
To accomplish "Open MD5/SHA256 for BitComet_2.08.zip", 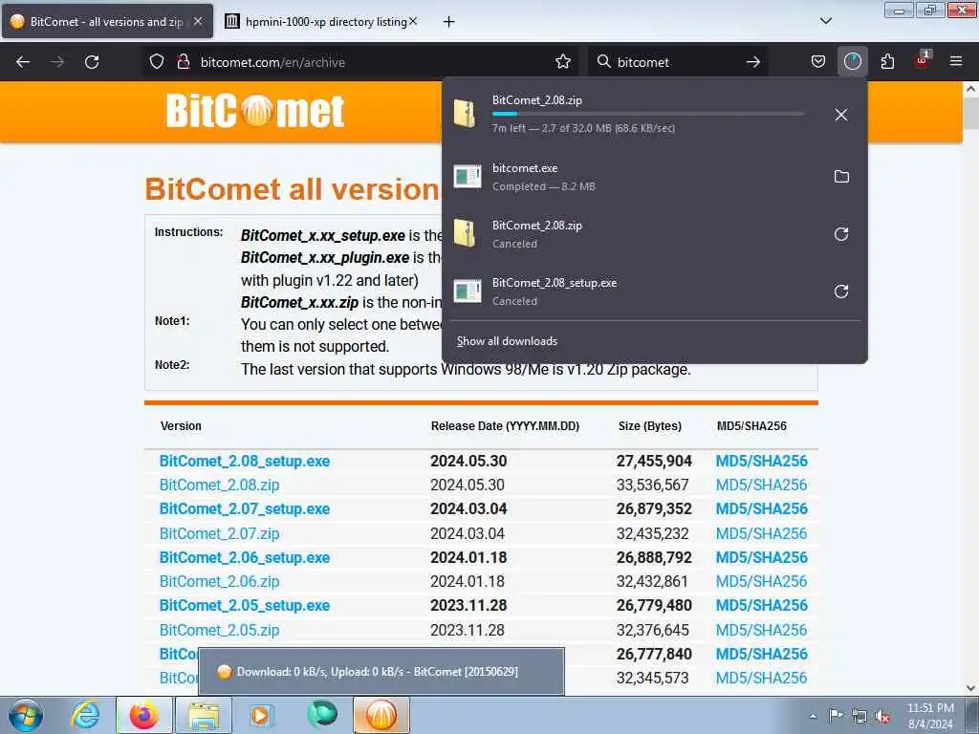I will coord(761,485).
